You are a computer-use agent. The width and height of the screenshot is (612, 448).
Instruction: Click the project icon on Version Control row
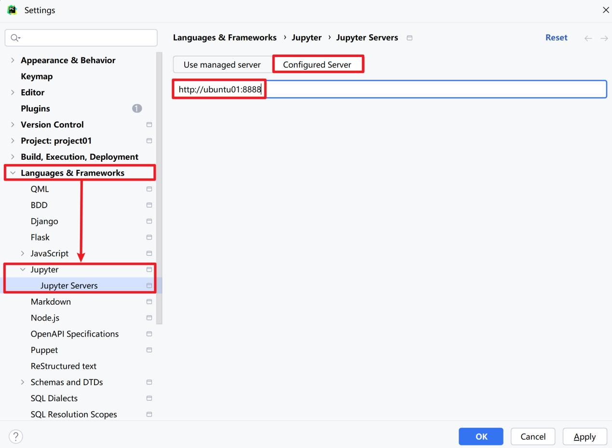pyautogui.click(x=149, y=125)
